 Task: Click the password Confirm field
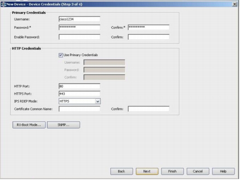(149, 28)
